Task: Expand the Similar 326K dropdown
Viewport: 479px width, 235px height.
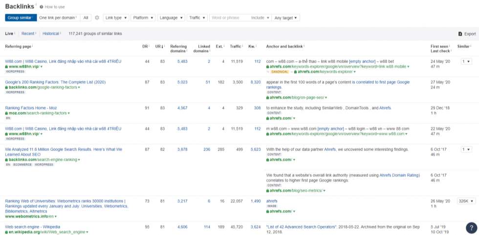Action: tap(466, 201)
